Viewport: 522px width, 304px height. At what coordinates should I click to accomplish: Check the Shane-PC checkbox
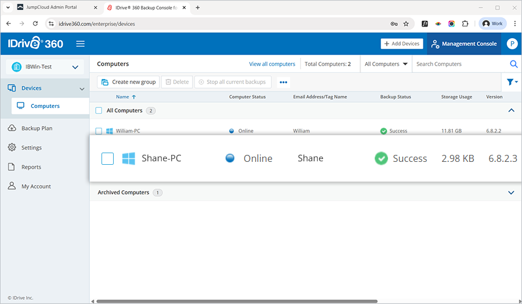click(x=107, y=158)
